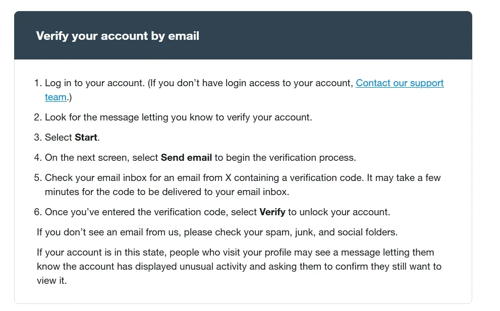
Task: Click the "Verify your account by email" heading
Action: pyautogui.click(x=118, y=36)
